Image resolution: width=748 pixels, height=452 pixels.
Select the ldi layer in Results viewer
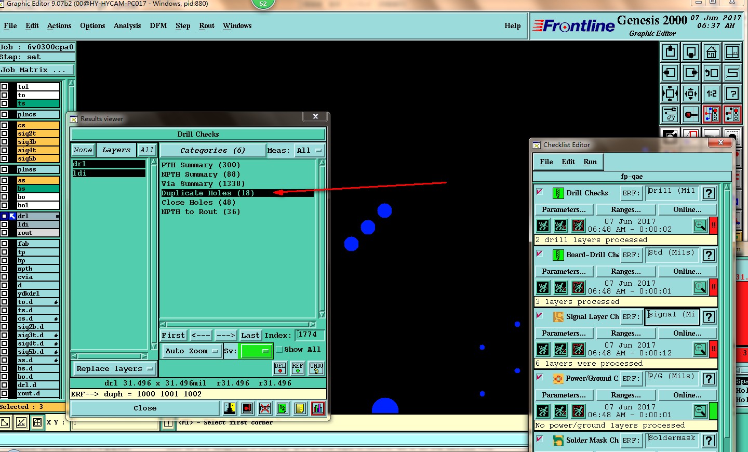coord(109,174)
